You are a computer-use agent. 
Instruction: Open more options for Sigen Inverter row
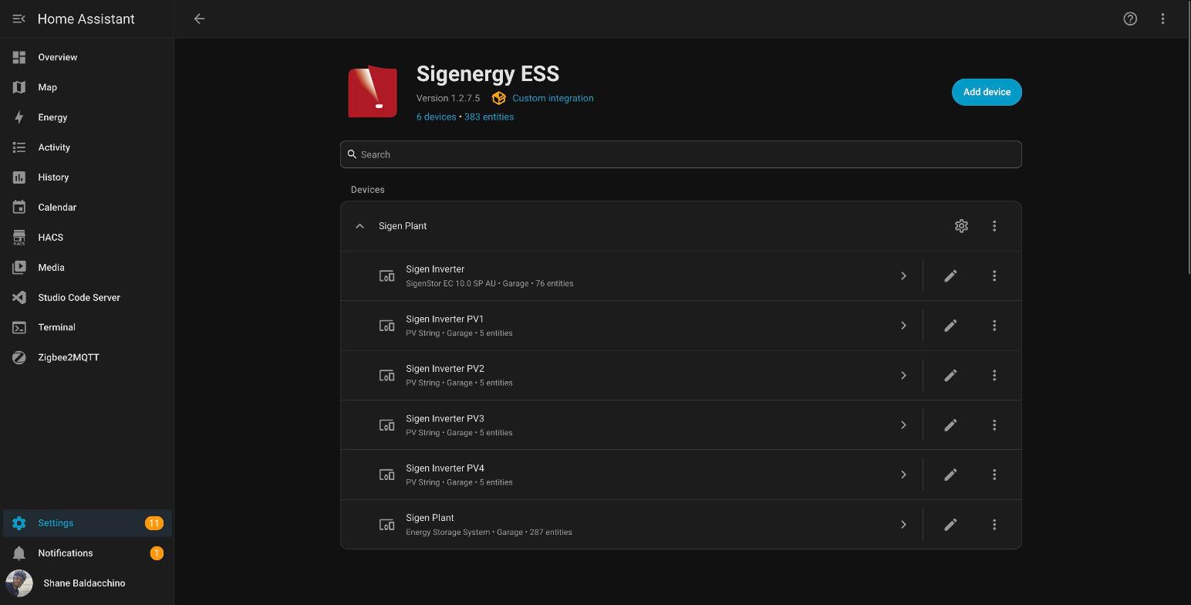pos(994,275)
